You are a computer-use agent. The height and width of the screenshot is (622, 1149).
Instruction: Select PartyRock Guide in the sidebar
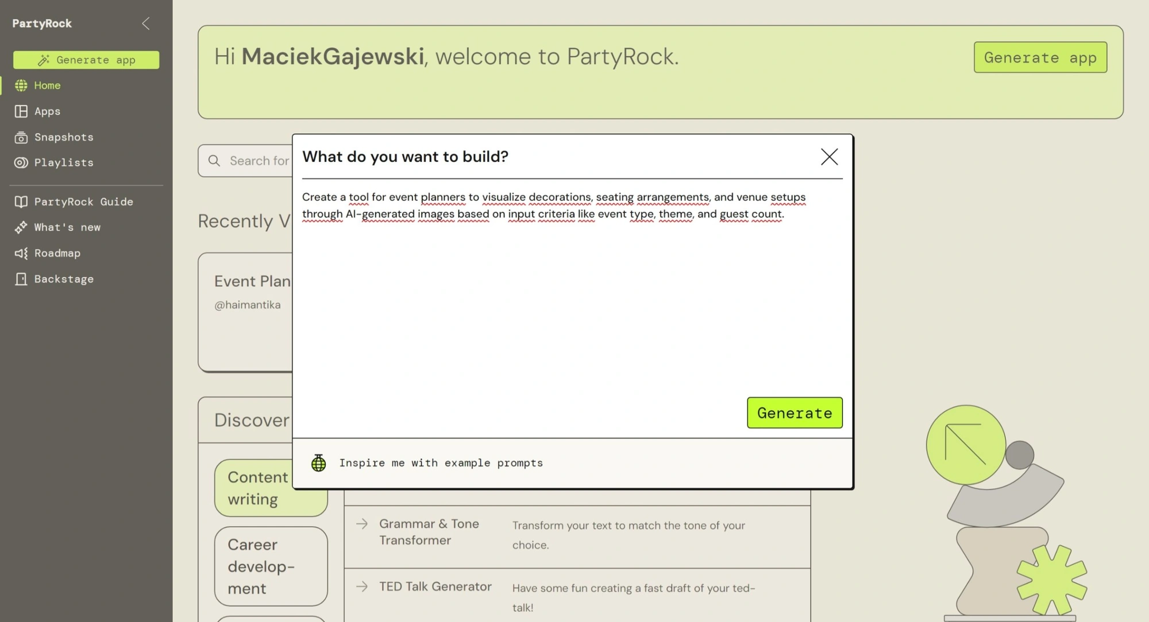pos(83,202)
